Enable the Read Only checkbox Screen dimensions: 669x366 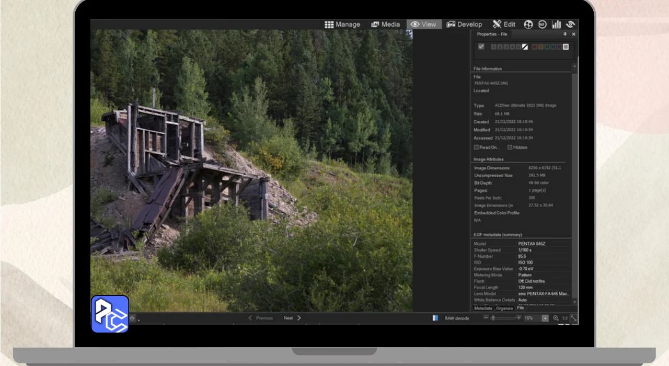coord(476,147)
